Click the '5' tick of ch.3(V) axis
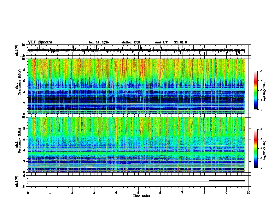The image size is (280, 216). pos(25,175)
